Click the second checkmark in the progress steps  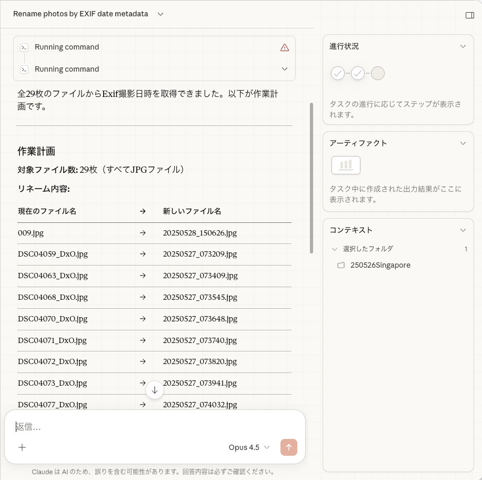click(358, 73)
